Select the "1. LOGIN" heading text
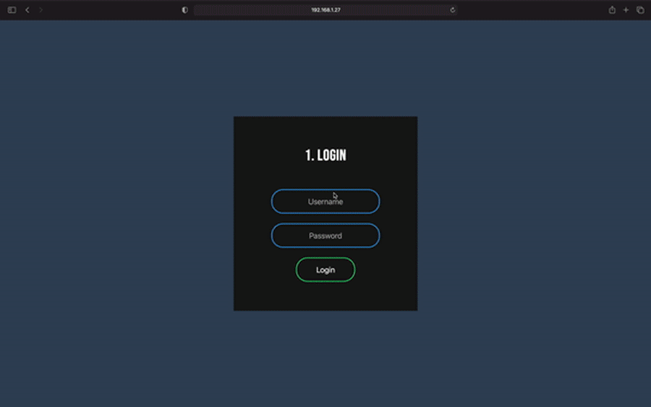Screen dimensions: 651x407 click(x=325, y=155)
